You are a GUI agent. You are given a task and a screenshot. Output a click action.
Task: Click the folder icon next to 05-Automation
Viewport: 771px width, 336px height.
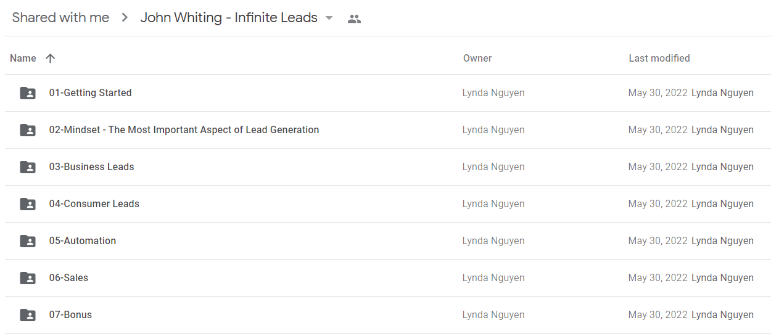coord(28,241)
